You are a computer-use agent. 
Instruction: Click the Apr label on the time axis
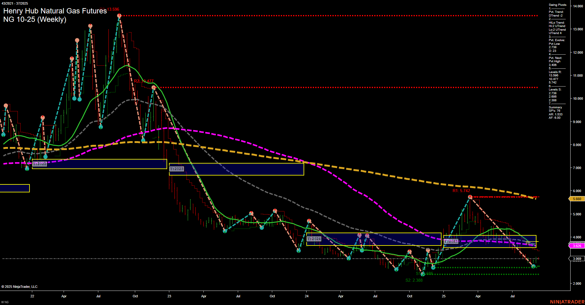click(x=64, y=296)
